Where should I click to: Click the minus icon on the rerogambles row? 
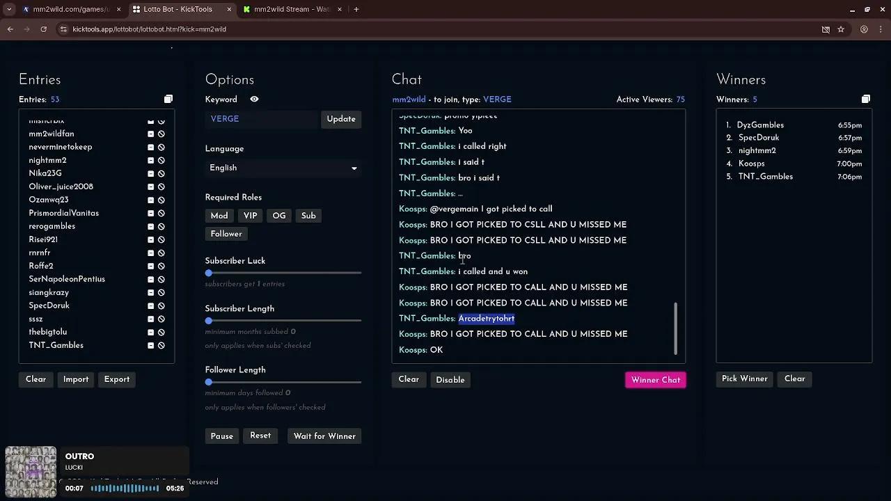click(x=150, y=226)
